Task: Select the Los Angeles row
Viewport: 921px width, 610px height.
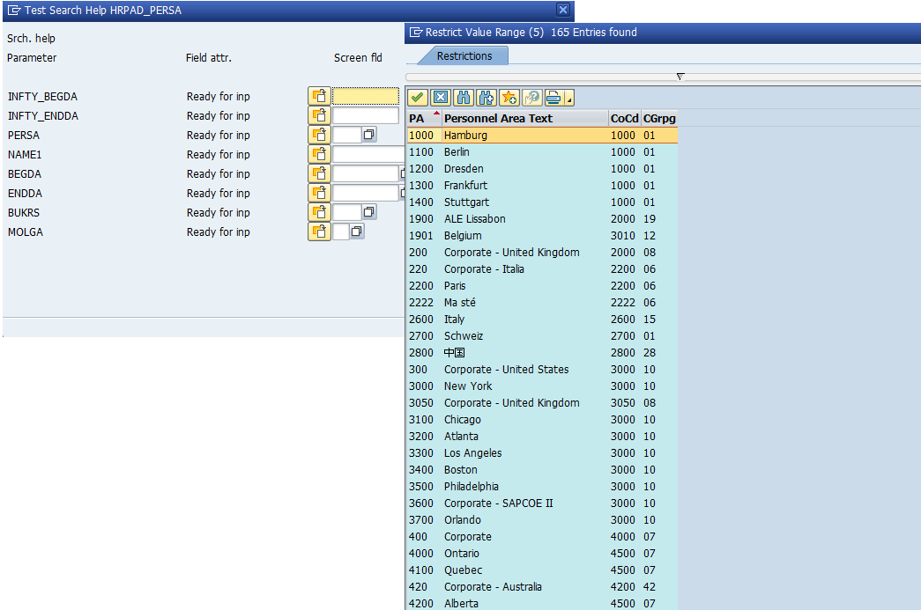Action: (542, 452)
